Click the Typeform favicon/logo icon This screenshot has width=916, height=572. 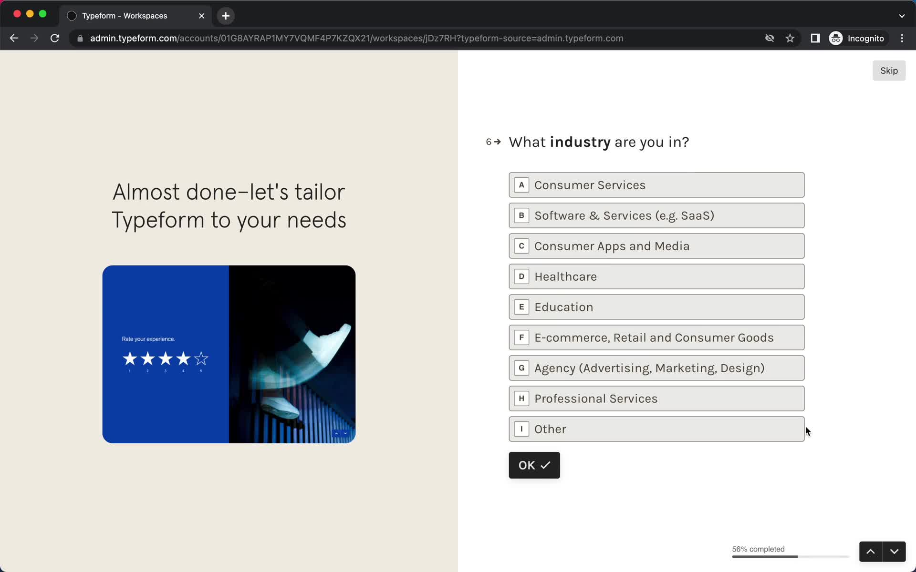[x=71, y=15]
